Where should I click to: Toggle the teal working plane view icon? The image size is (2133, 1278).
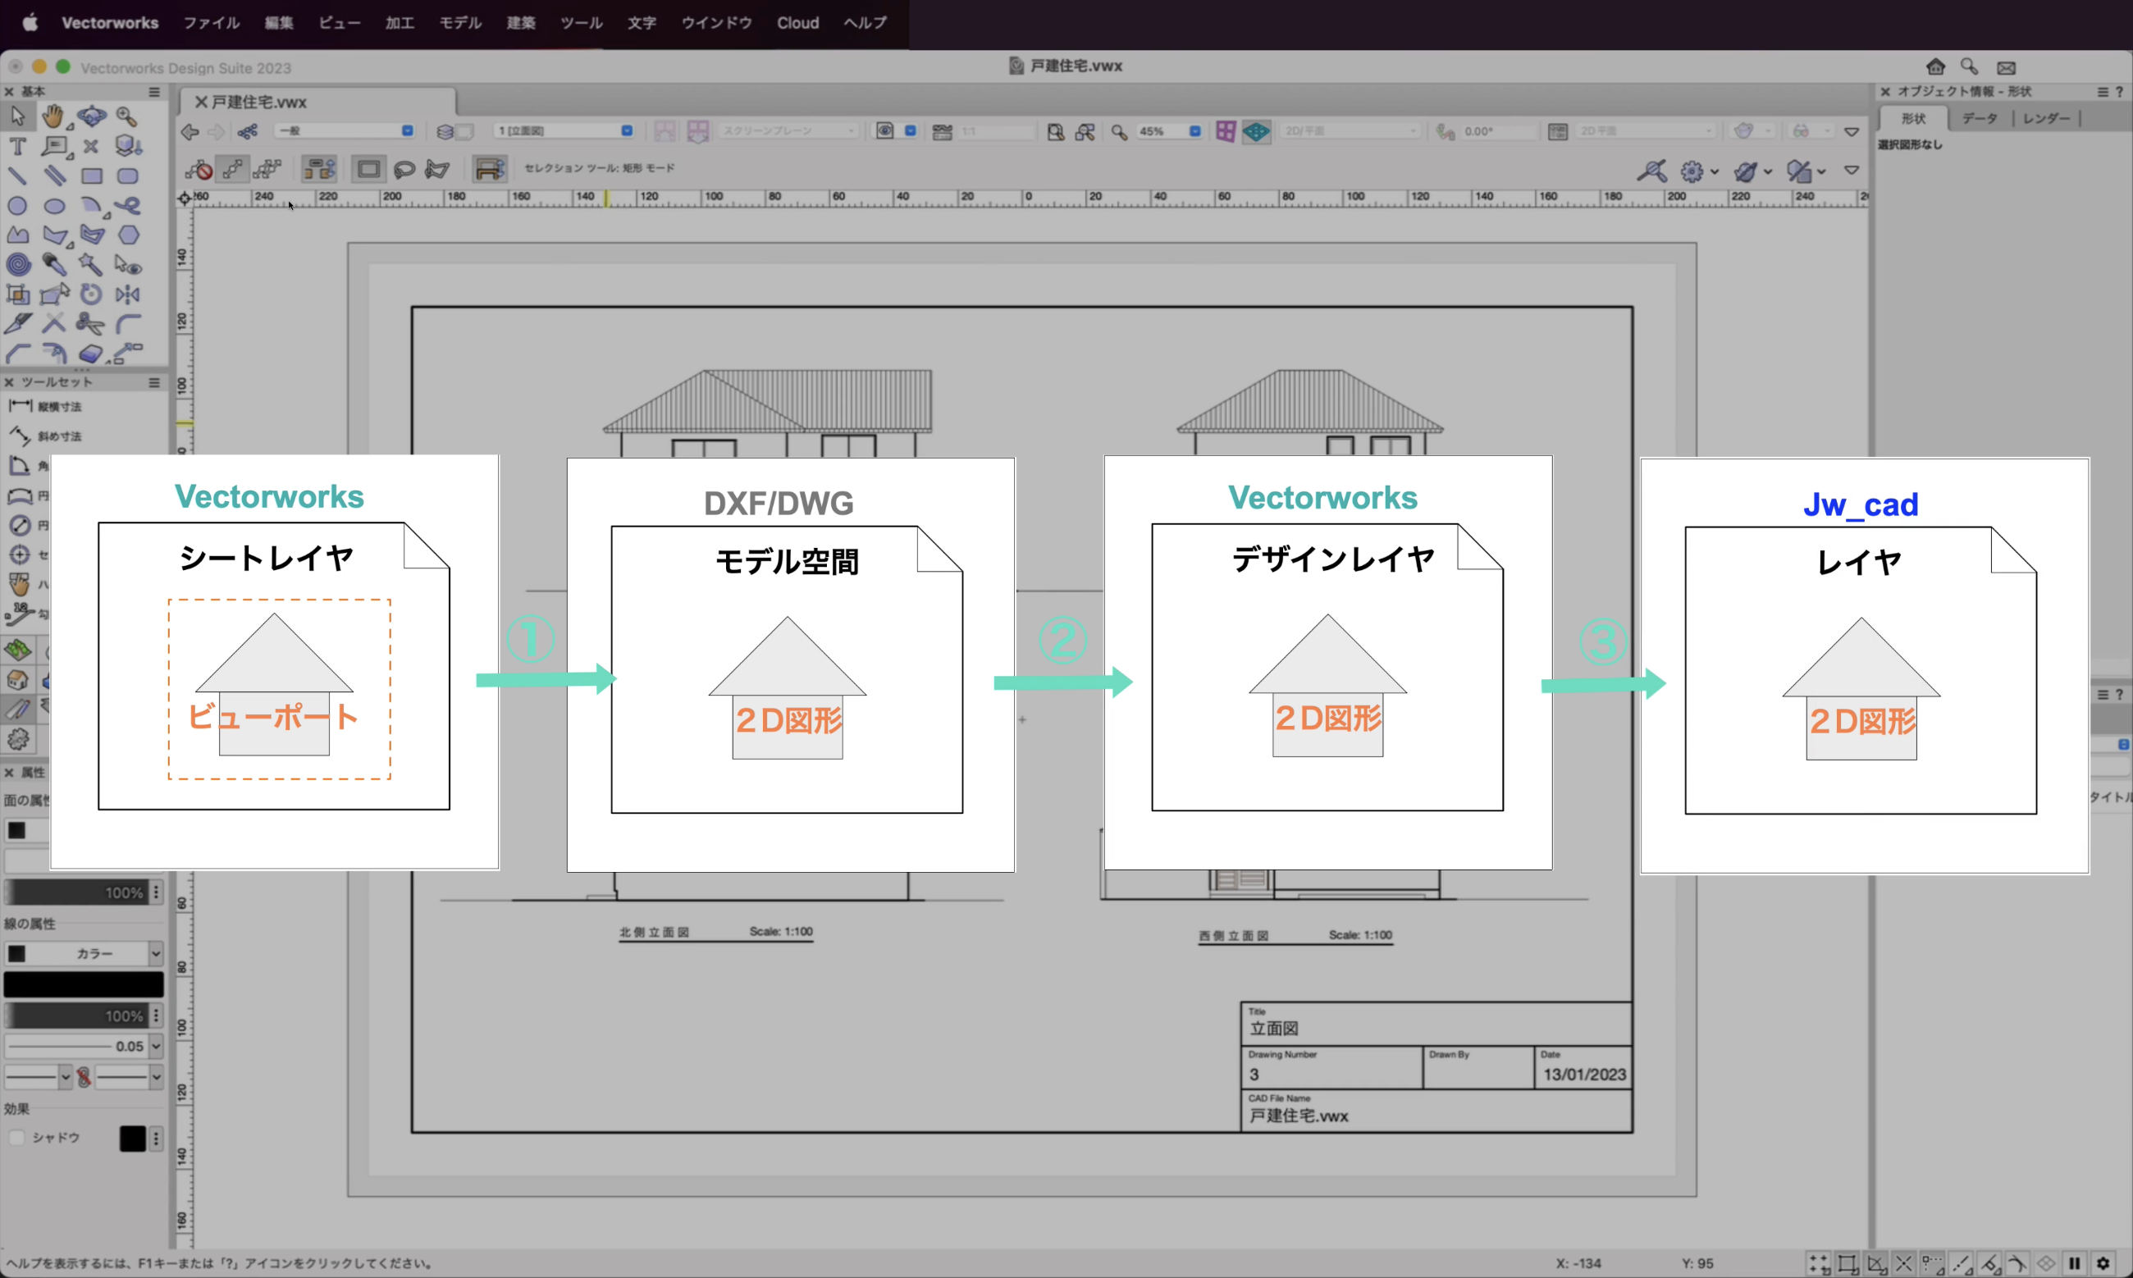pos(1256,132)
